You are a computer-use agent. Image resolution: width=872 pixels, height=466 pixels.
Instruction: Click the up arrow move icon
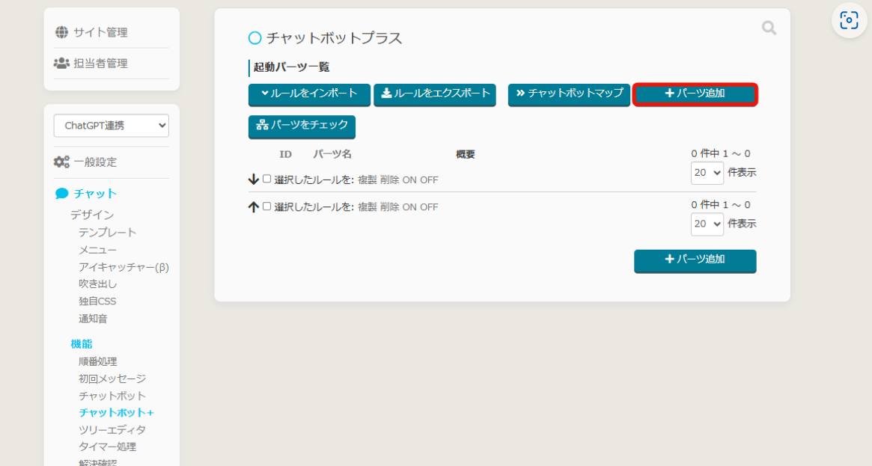tap(254, 207)
